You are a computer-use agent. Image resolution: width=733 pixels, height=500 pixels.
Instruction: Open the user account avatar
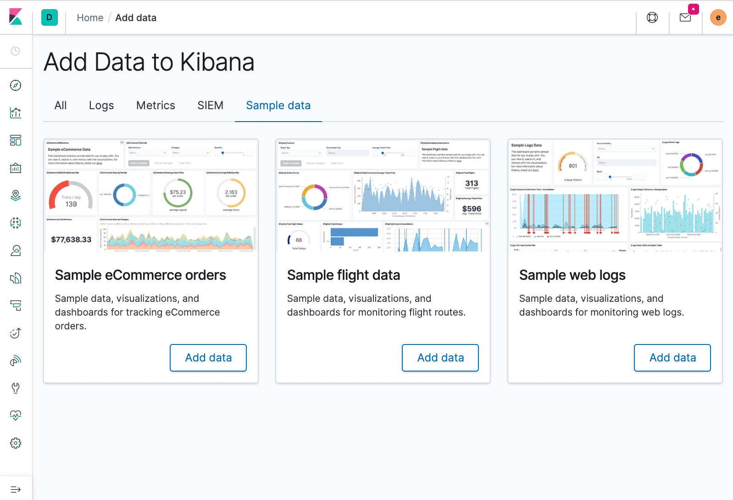[718, 17]
